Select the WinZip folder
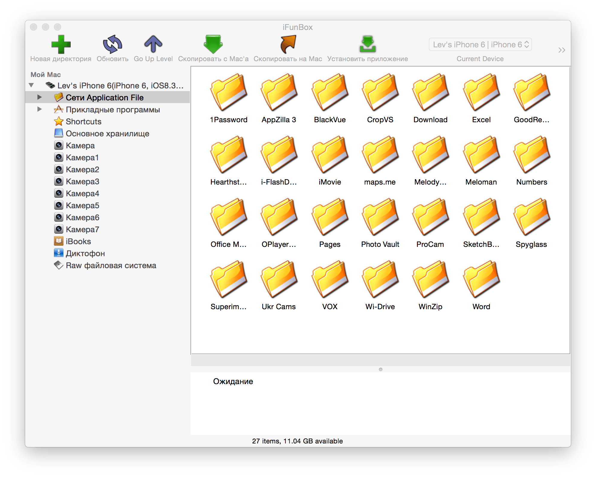Screen dimensions: 596x477 point(430,286)
